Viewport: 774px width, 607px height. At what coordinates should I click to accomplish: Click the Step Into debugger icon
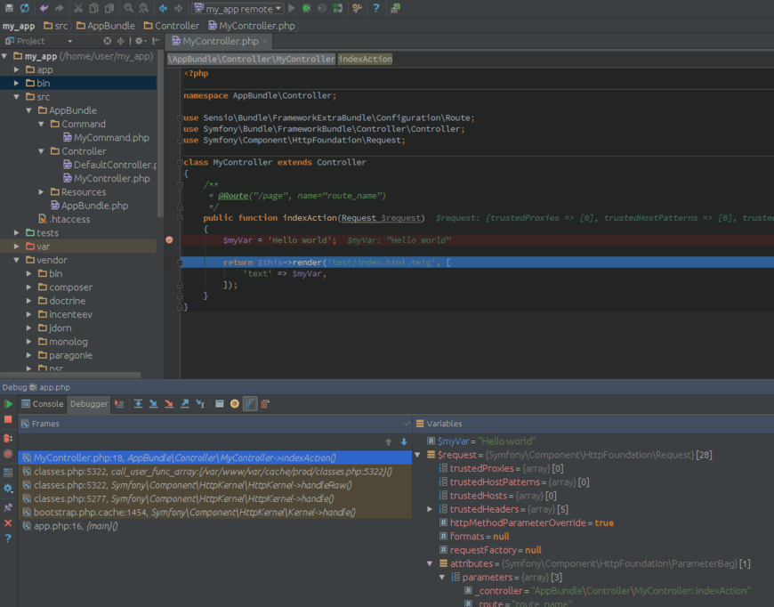(154, 404)
